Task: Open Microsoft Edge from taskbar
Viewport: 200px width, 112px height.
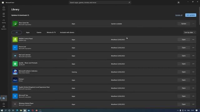Action: 17,110
